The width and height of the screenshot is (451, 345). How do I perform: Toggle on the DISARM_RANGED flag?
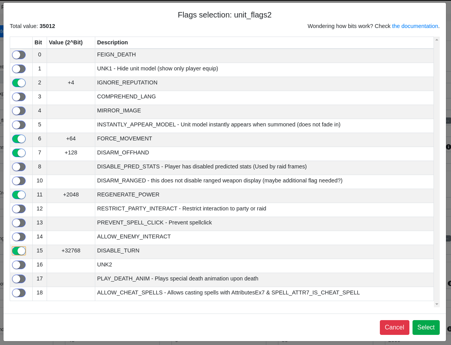pos(18,181)
